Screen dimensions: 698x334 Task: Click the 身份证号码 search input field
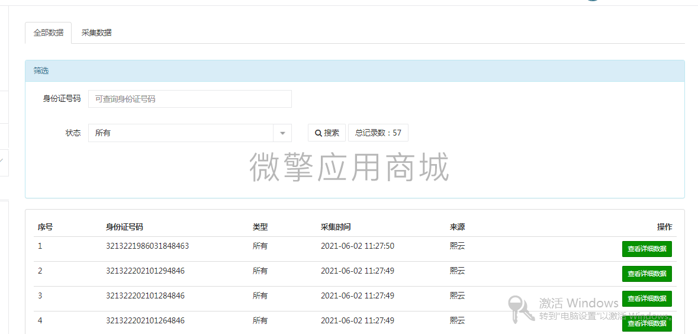click(x=190, y=99)
